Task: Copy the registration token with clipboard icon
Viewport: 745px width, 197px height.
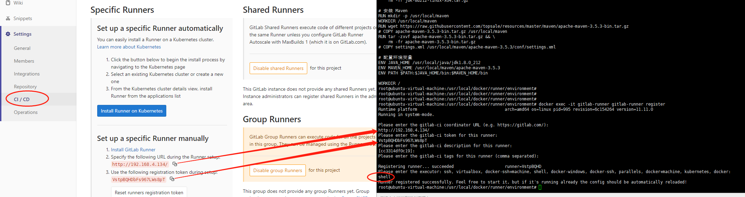Action: (x=172, y=179)
